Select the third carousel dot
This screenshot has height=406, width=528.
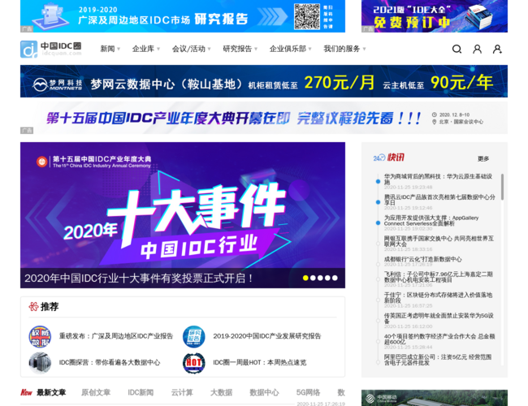[x=320, y=278]
